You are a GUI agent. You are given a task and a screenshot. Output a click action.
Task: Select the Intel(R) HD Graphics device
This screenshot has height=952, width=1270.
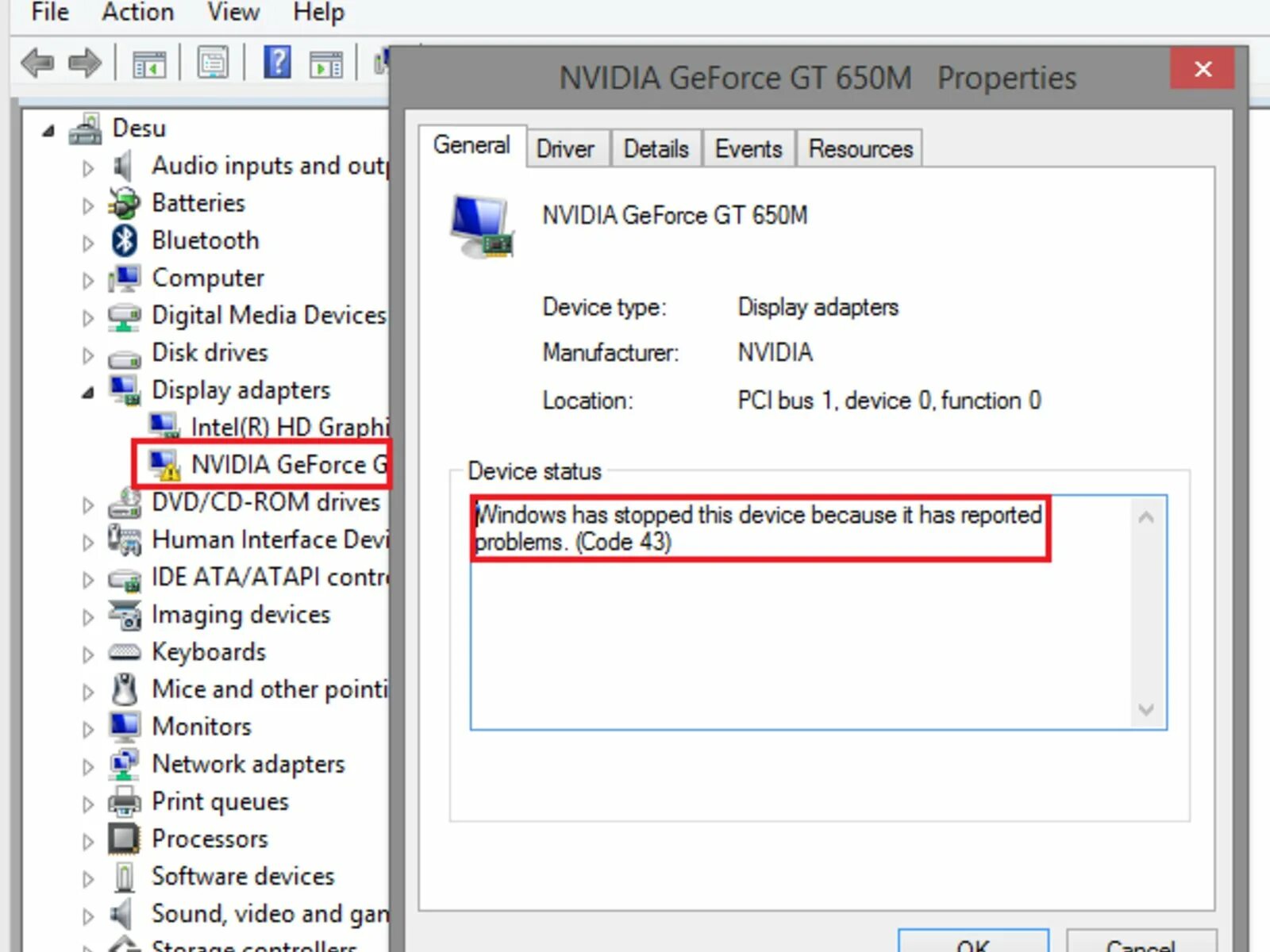pos(289,427)
